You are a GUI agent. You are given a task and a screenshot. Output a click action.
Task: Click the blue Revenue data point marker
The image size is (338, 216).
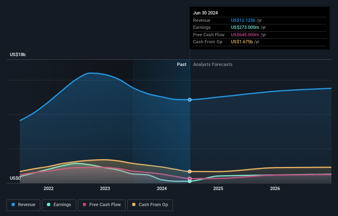tap(190, 100)
